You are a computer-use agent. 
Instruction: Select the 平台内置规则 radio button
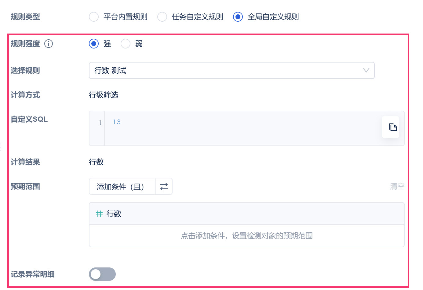pyautogui.click(x=94, y=17)
